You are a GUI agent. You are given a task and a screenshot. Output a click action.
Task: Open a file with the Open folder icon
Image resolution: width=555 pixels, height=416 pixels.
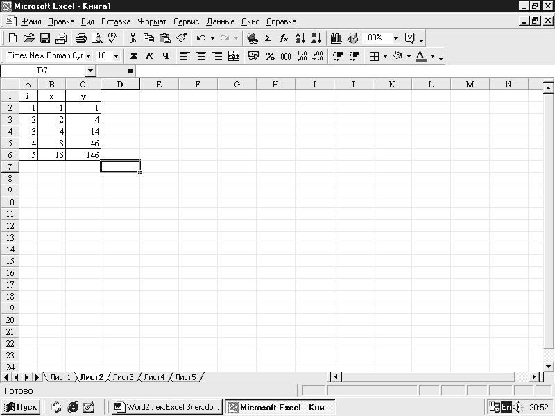coord(28,38)
